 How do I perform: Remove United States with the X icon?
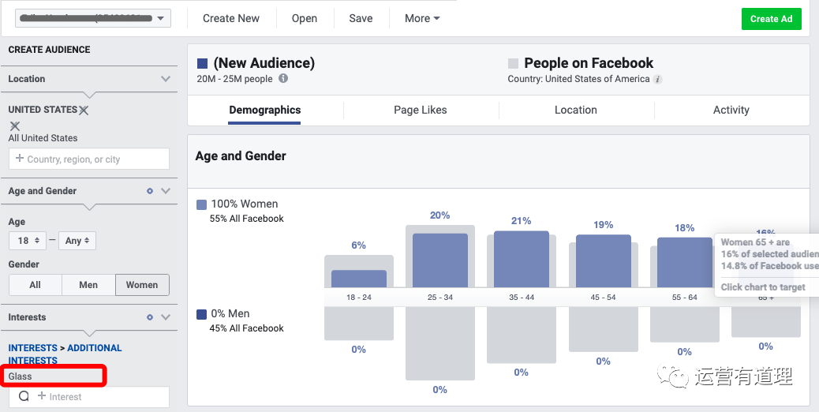[x=84, y=110]
